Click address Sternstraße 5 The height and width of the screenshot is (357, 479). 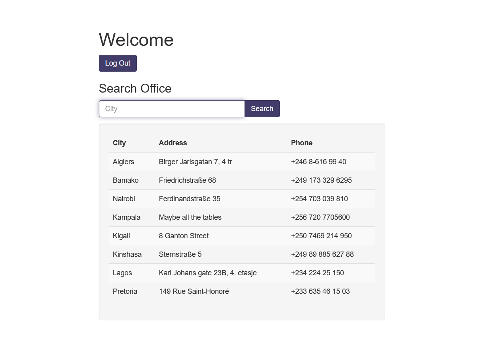180,254
